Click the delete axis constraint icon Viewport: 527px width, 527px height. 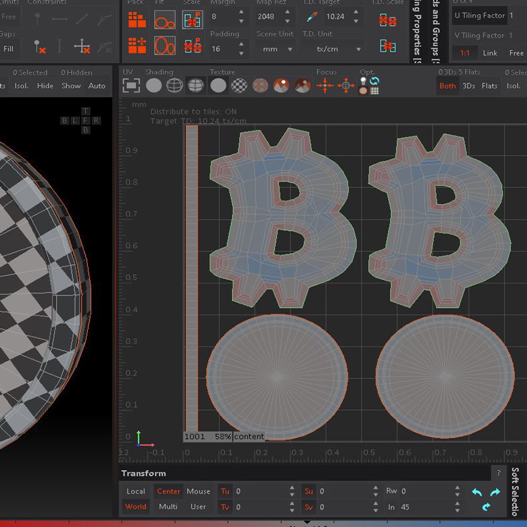[x=82, y=46]
